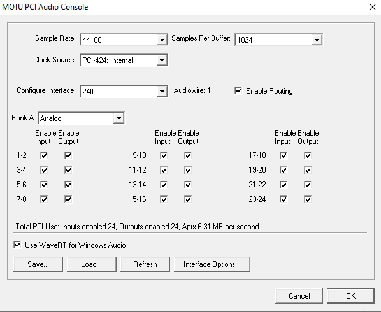Screen dimensions: 381x312
Task: Disable input for channels 7-8
Action: pyautogui.click(x=44, y=199)
